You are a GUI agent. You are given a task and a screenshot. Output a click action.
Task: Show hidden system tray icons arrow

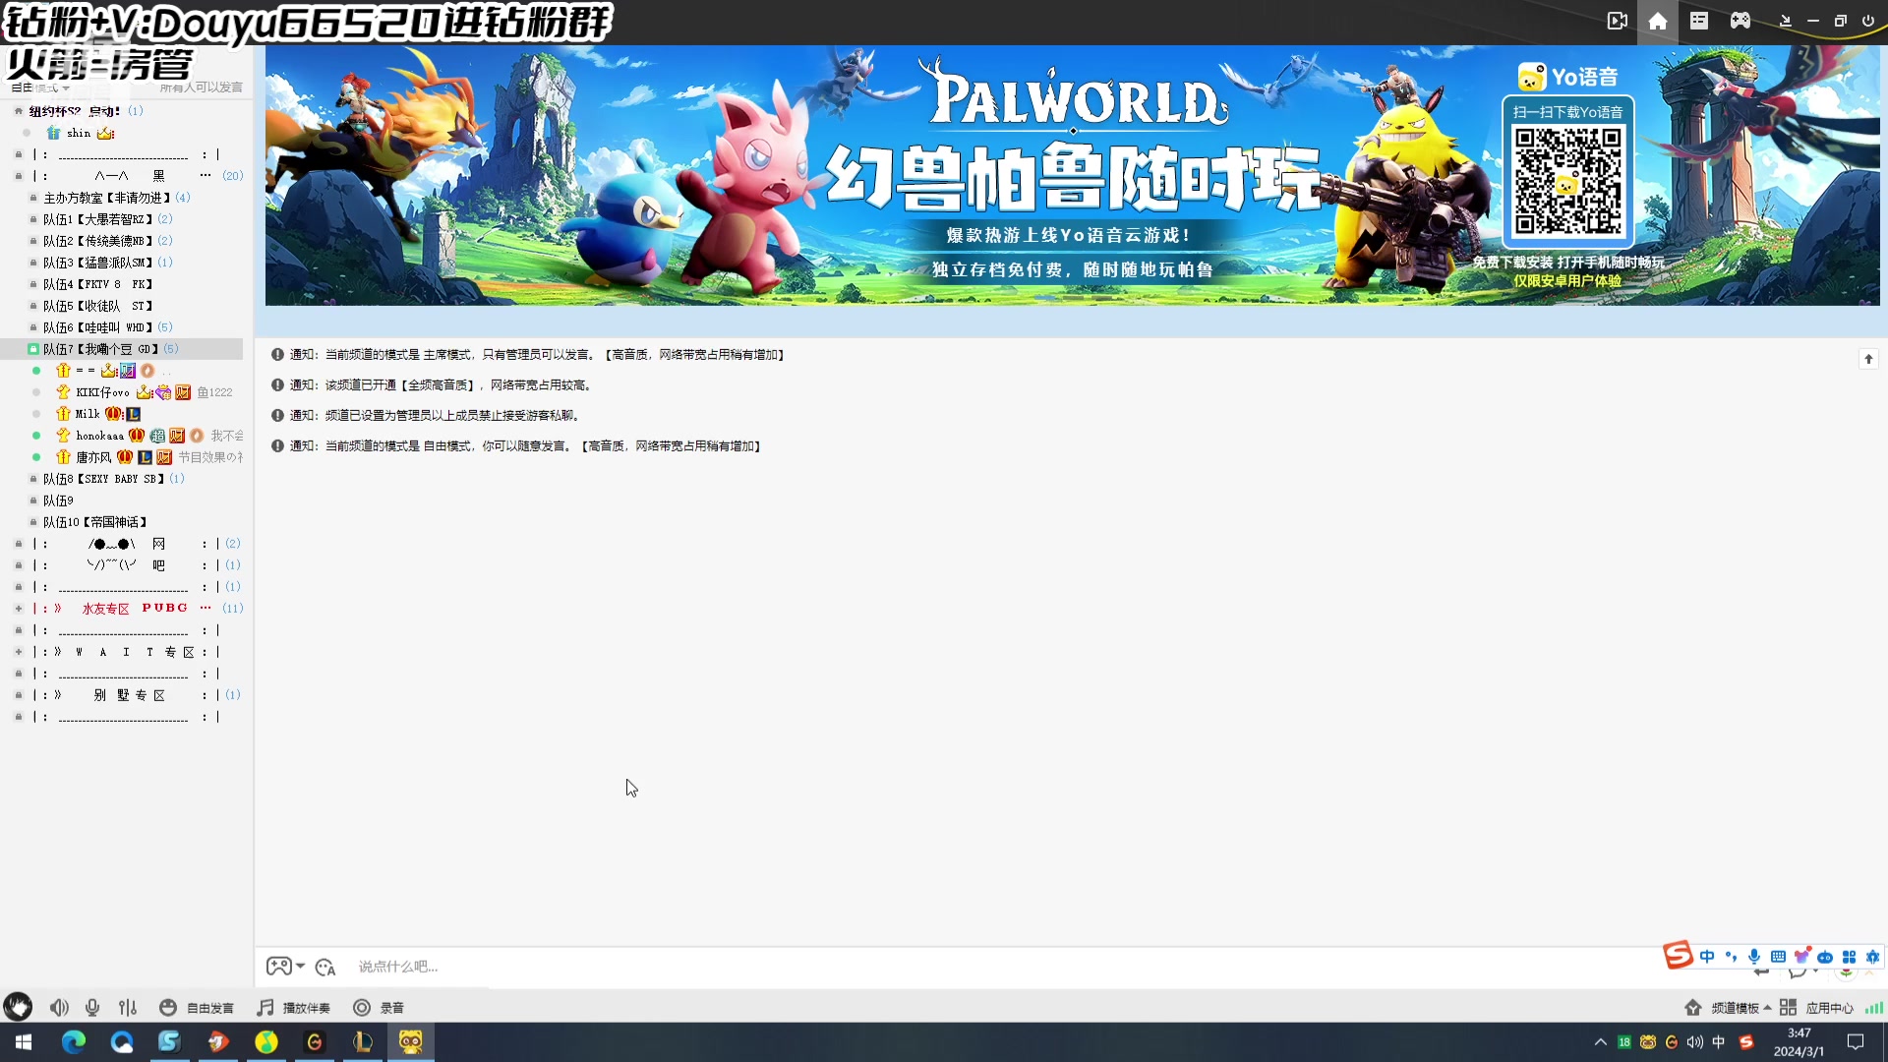(x=1601, y=1042)
